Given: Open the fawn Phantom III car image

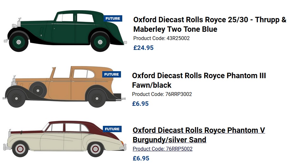Looking at the screenshot, I should pyautogui.click(x=64, y=86).
